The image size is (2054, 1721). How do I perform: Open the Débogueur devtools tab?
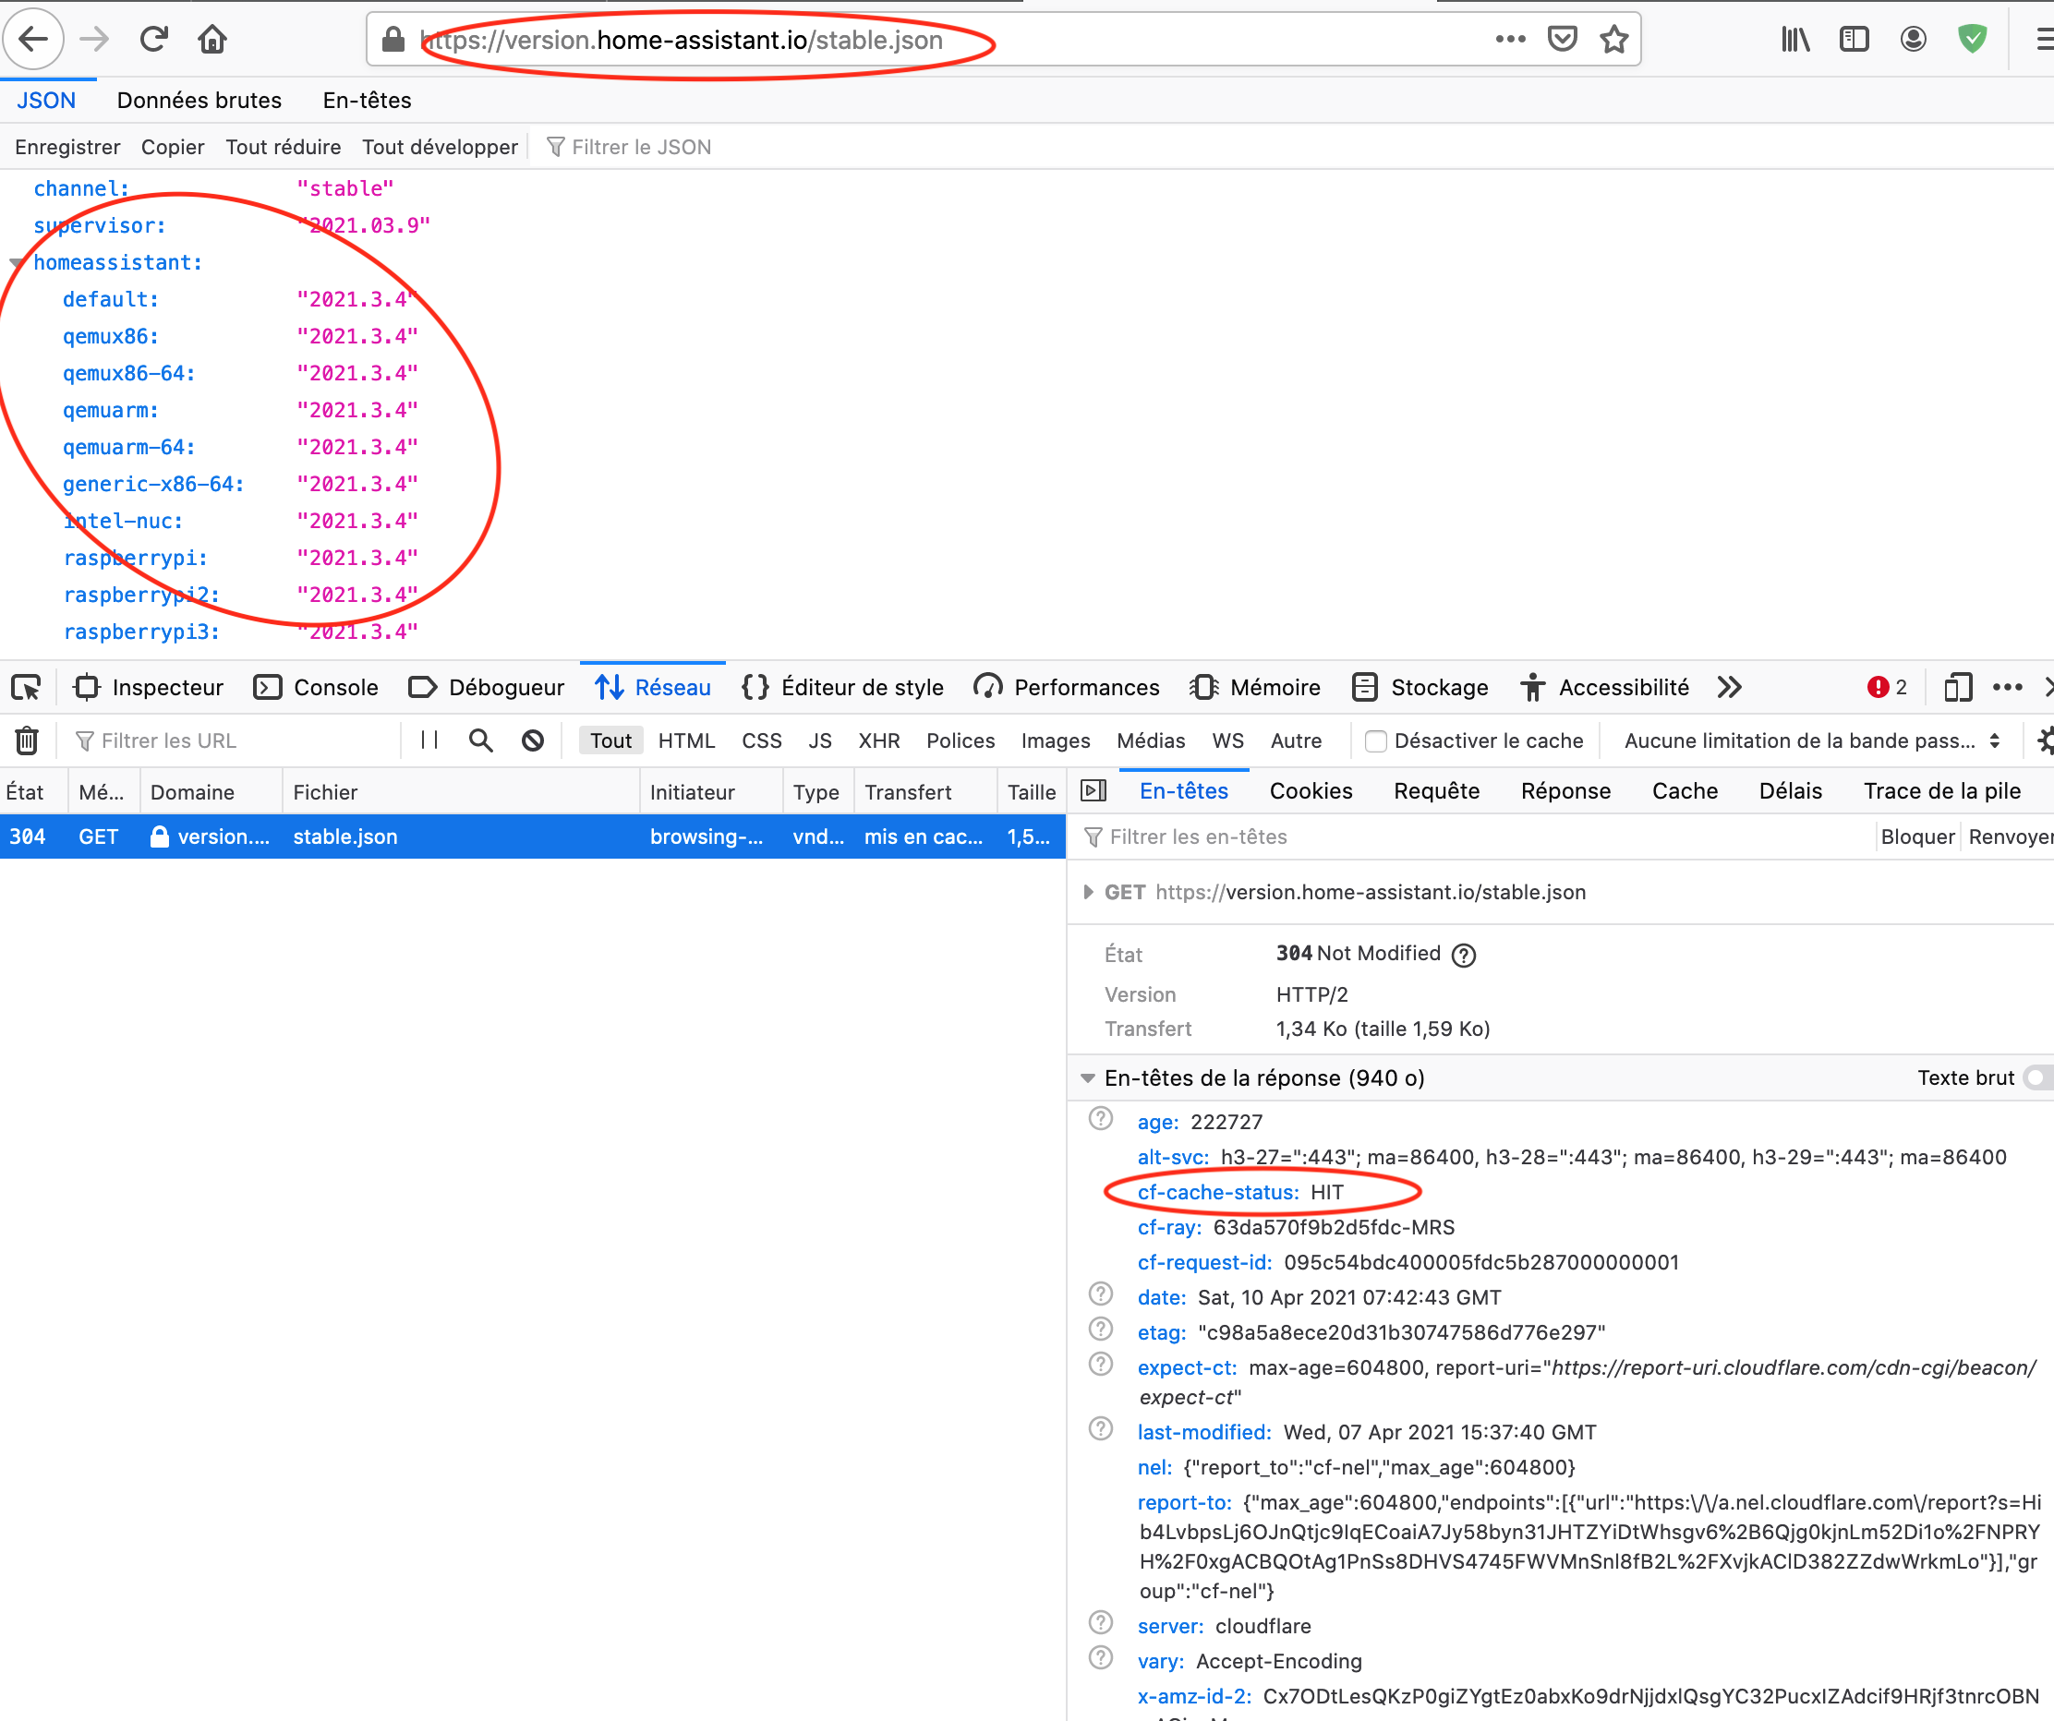point(486,688)
